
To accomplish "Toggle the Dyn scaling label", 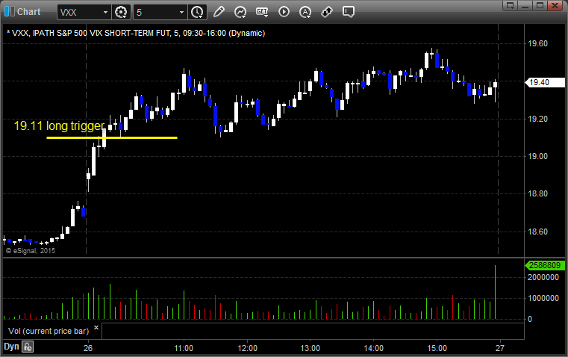I will 11,347.
